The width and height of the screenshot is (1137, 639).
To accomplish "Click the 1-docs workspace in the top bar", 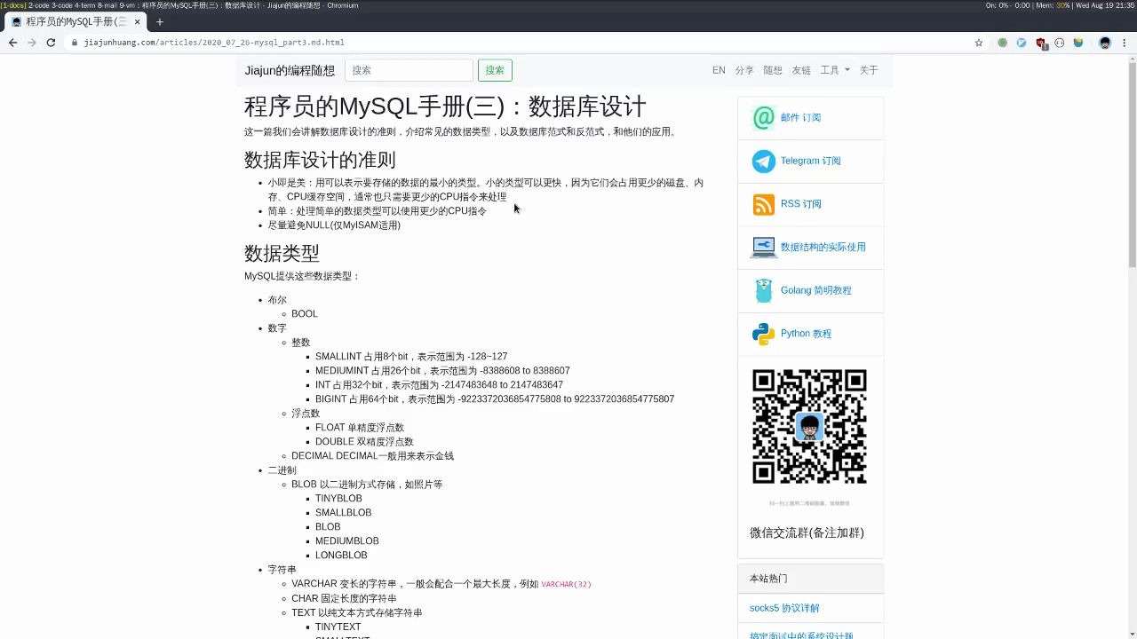I will pyautogui.click(x=13, y=5).
